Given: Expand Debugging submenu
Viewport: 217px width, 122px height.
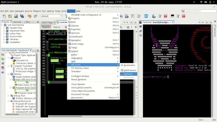Looking at the screenshot, I should coord(94,58).
